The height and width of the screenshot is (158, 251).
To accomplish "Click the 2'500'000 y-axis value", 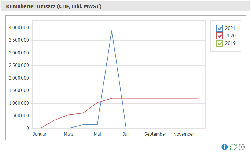I will coord(19,65).
